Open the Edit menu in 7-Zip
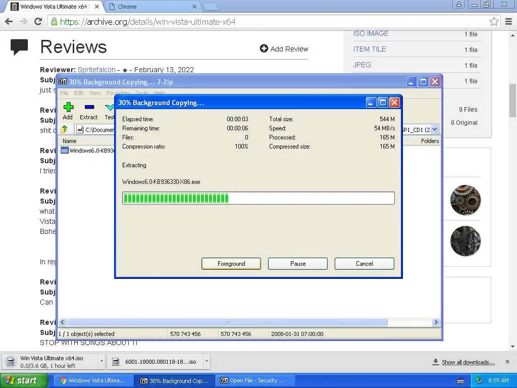This screenshot has width=517, height=388. pos(78,93)
